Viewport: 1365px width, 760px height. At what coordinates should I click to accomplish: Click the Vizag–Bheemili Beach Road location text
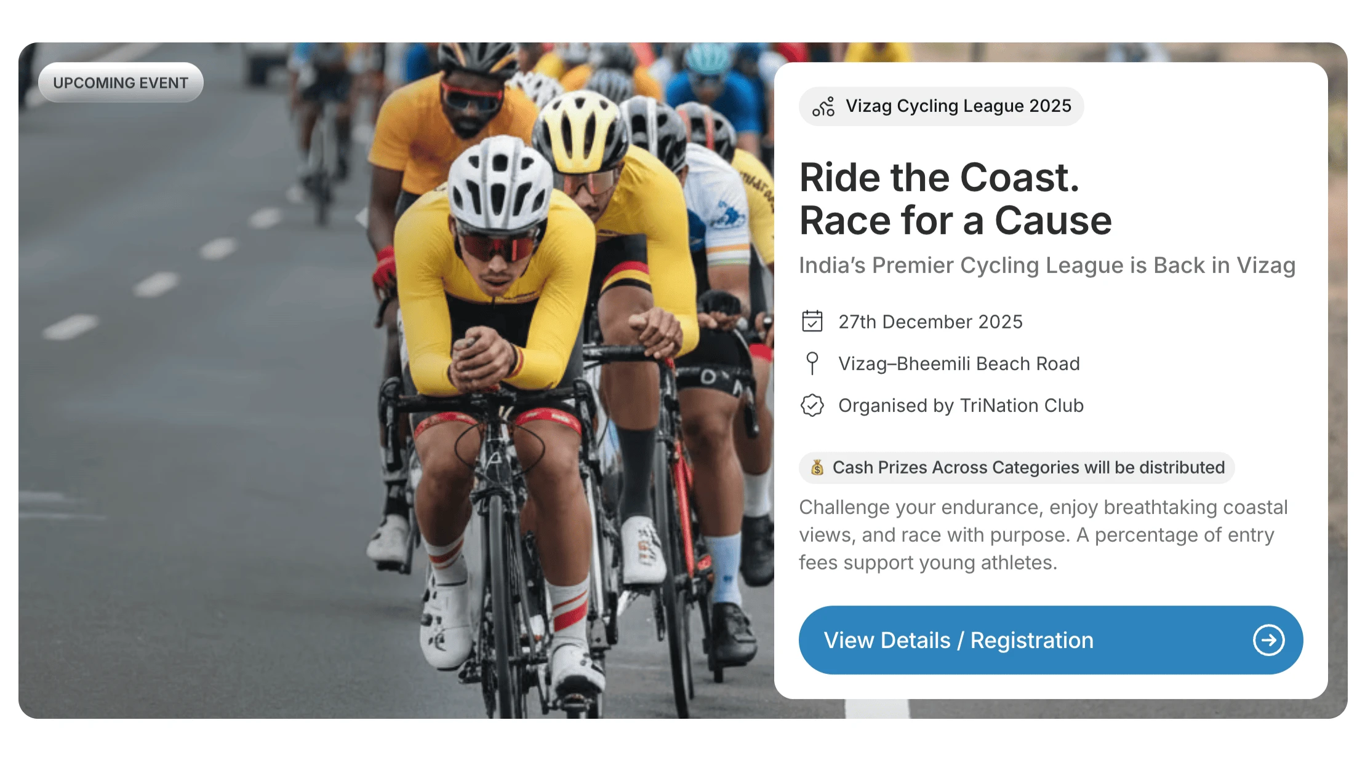coord(958,363)
